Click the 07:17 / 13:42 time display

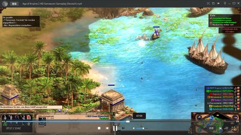pyautogui.click(x=14, y=128)
